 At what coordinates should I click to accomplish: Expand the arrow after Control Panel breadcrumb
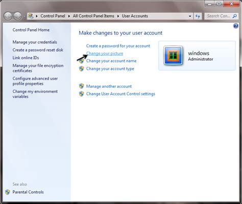coord(69,16)
